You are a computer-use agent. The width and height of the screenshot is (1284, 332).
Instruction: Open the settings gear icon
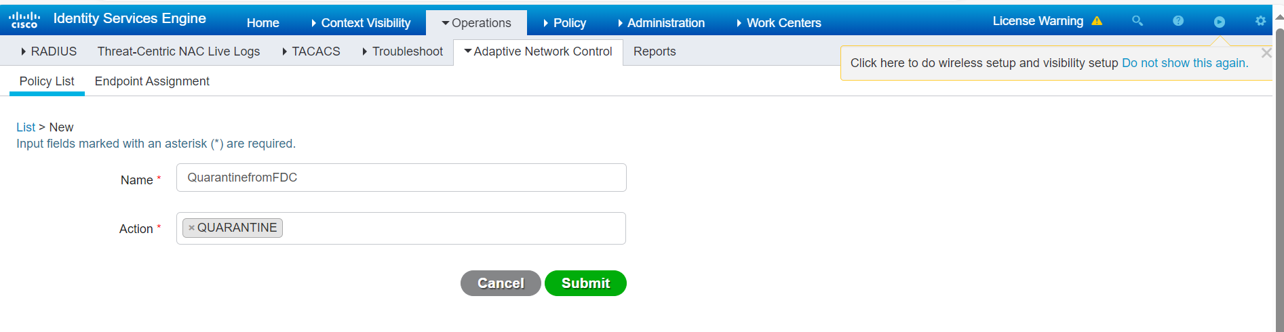coord(1260,21)
